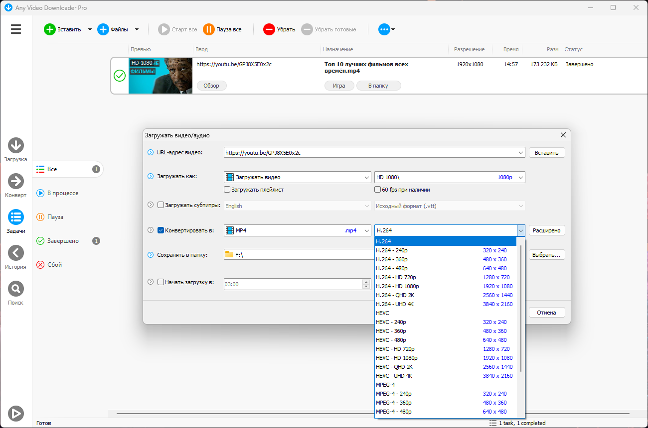Click the video preview thumbnail
Viewport: 648px width, 428px height.
pyautogui.click(x=161, y=76)
